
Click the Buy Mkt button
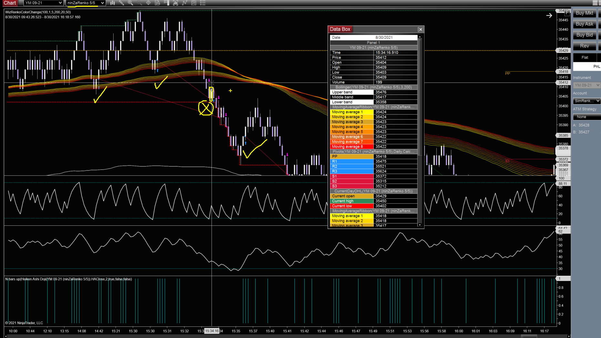click(584, 13)
